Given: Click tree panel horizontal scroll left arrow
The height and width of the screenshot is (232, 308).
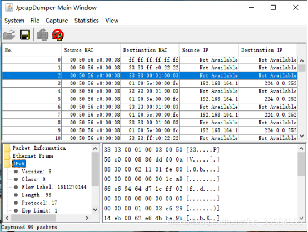Looking at the screenshot, I should 7,218.
